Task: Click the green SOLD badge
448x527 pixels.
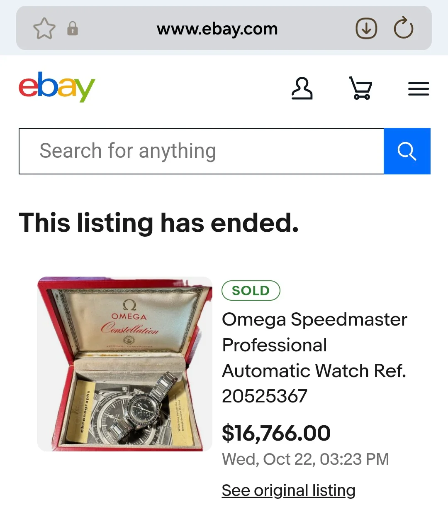Action: point(251,291)
